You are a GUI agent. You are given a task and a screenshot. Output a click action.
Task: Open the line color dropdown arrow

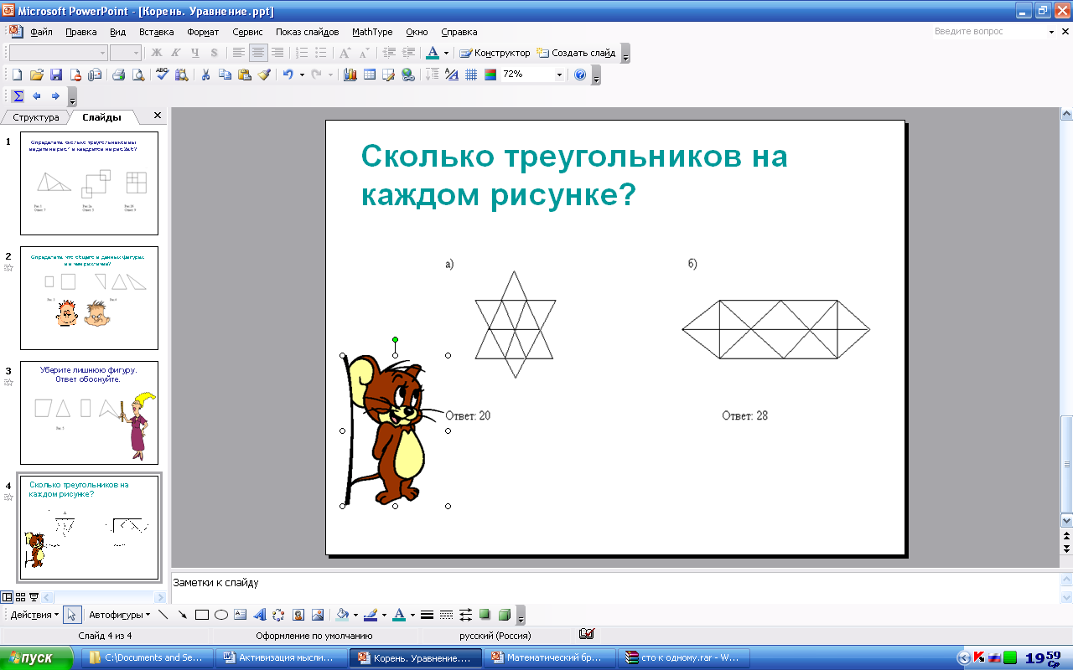(x=384, y=615)
